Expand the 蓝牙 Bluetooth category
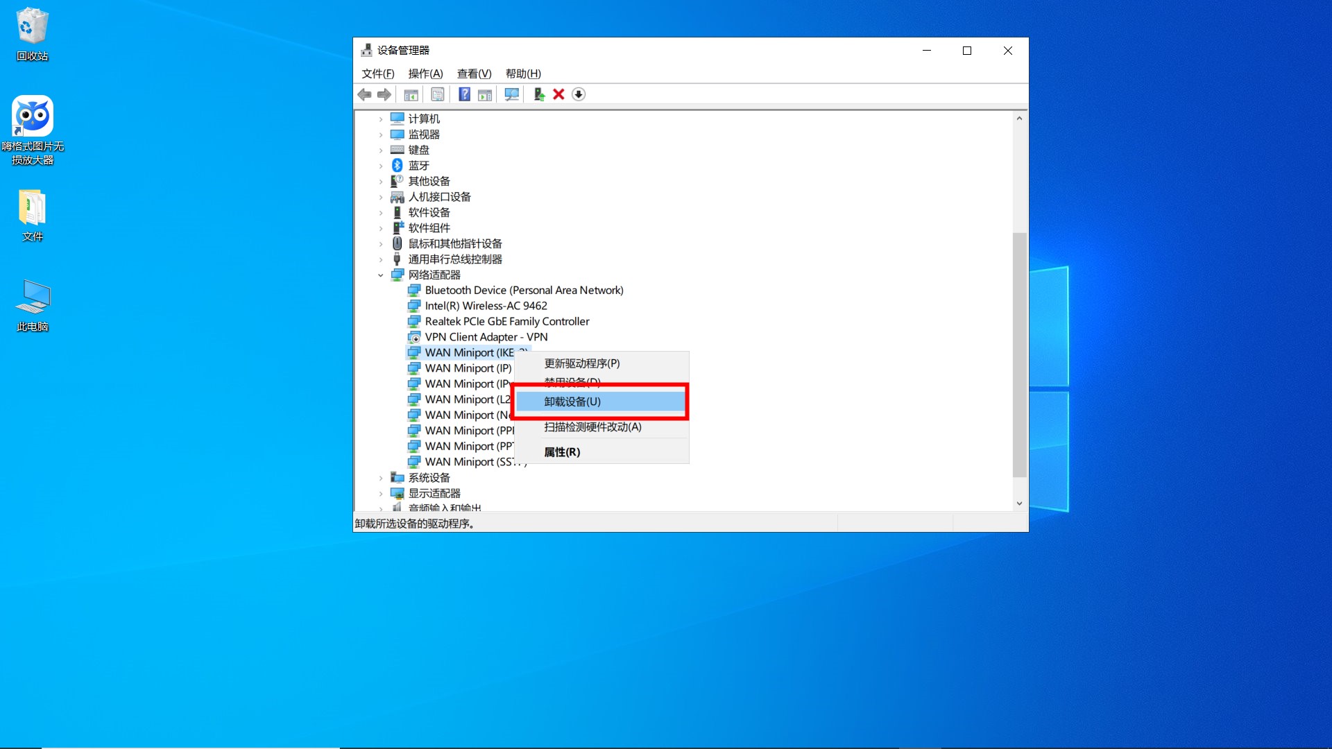The image size is (1332, 749). click(x=380, y=166)
